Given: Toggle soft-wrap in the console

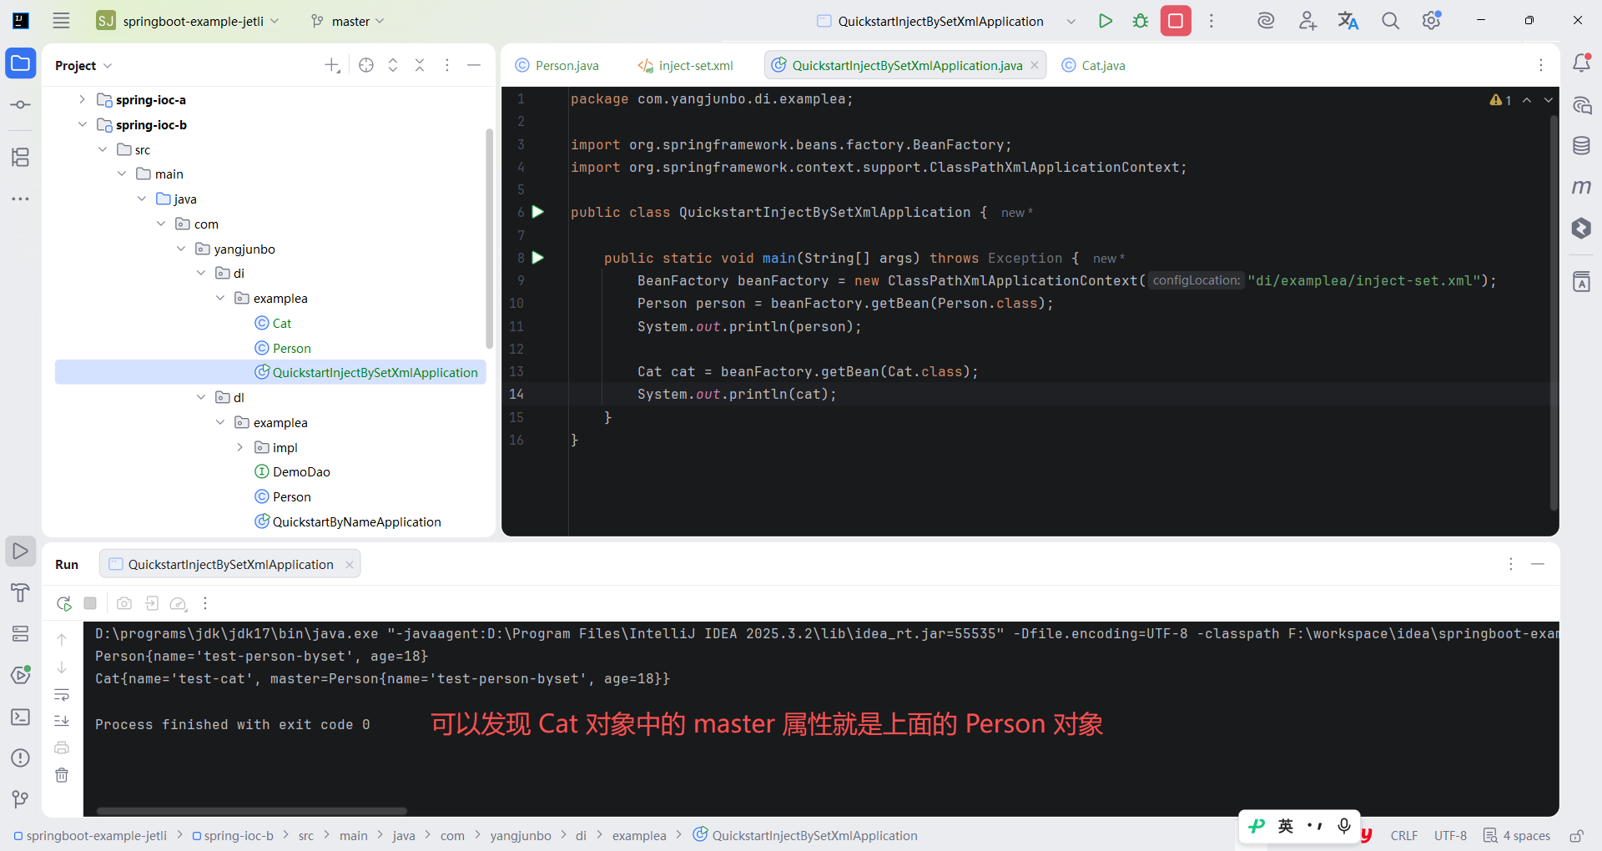Looking at the screenshot, I should [62, 695].
